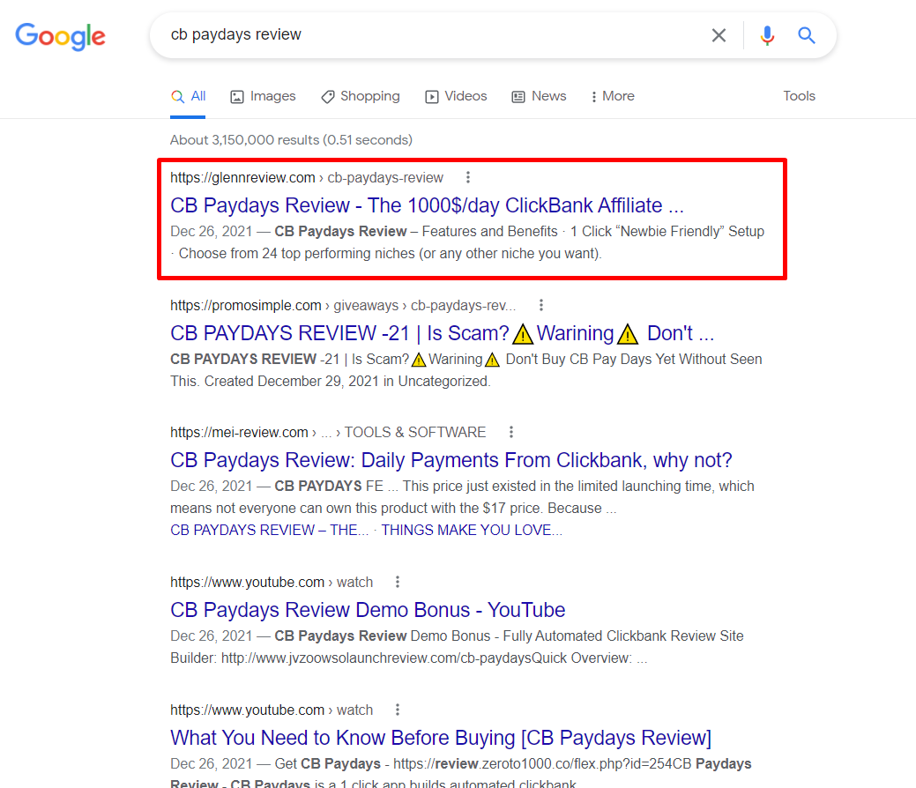Click the snippet mentioning the '$17 price'
The height and width of the screenshot is (788, 916).
(x=462, y=497)
